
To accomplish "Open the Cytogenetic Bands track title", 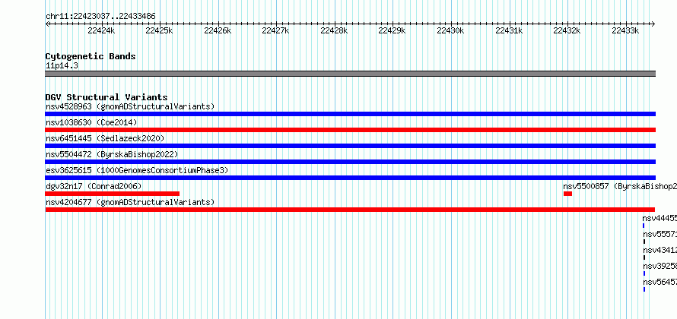I will click(x=91, y=56).
